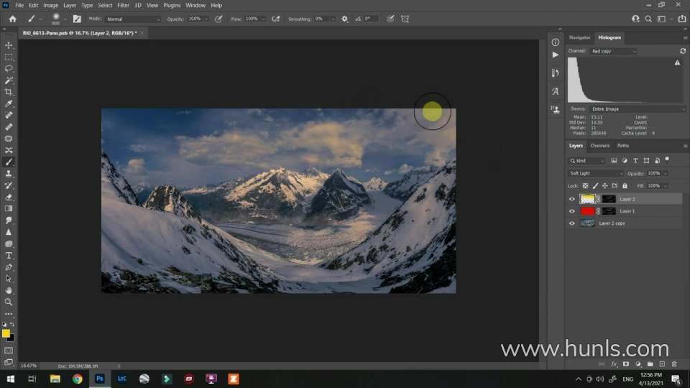This screenshot has height=388, width=690.
Task: Open the histogram Channel dropdown
Action: [x=613, y=51]
